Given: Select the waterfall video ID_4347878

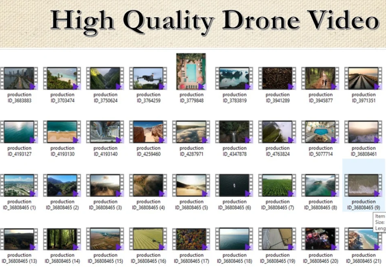Looking at the screenshot, I should point(234,133).
